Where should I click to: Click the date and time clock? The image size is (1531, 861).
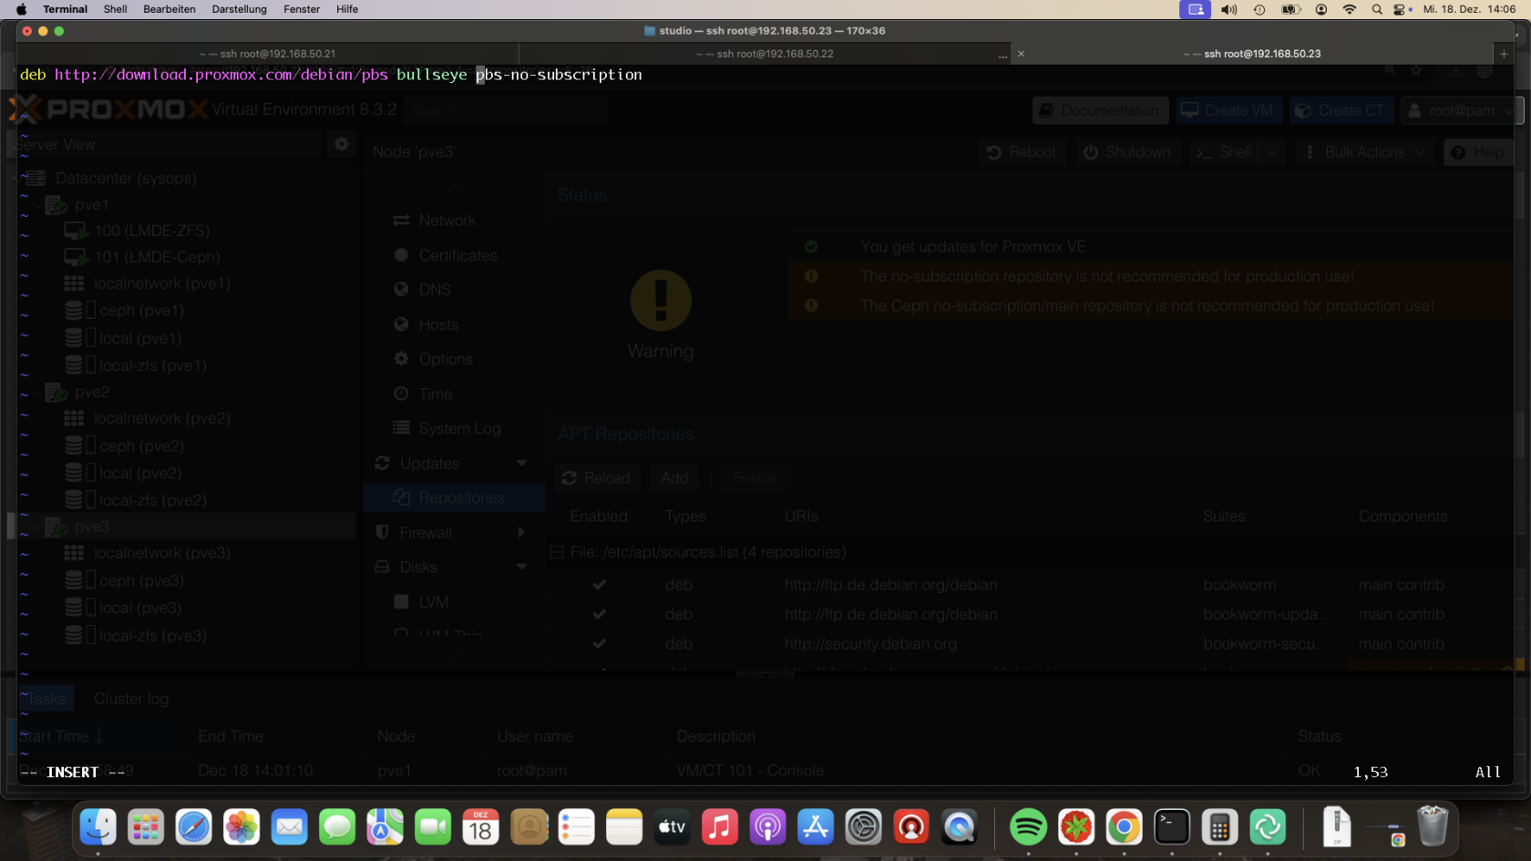(1469, 9)
